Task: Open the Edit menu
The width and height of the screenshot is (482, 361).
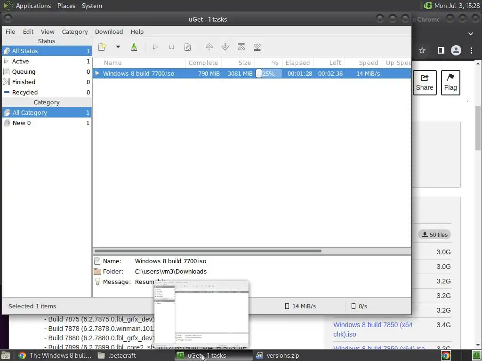Action: [x=28, y=31]
